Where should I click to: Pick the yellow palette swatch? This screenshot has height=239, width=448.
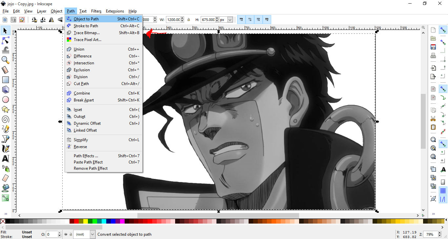pos(86,222)
